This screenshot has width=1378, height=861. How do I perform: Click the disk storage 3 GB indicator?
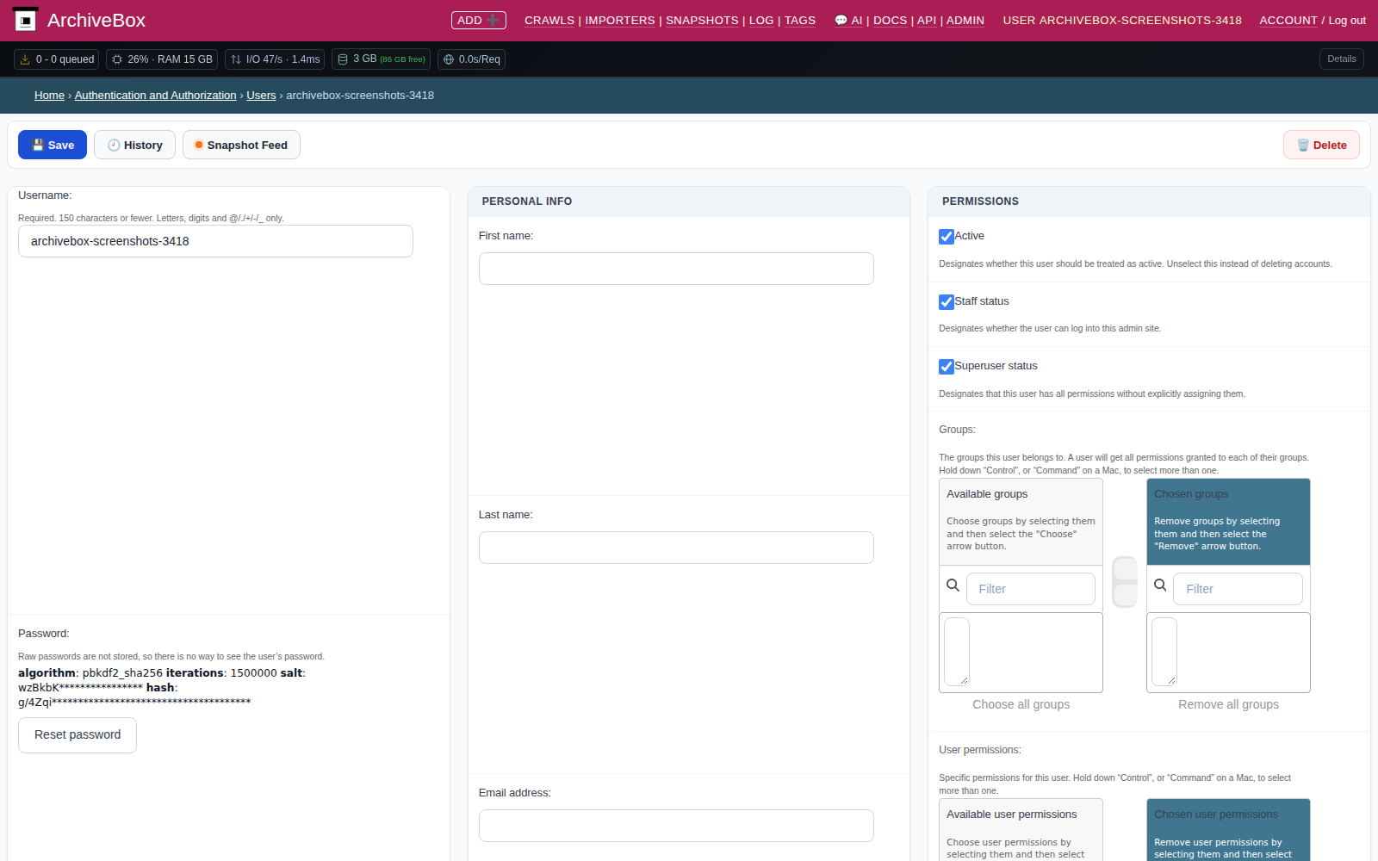pos(381,59)
